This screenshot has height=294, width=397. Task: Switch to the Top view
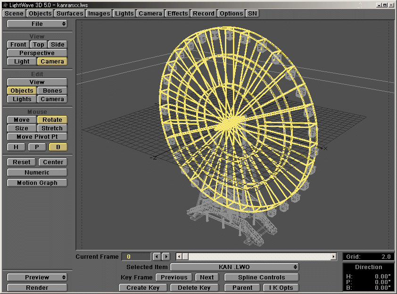38,44
